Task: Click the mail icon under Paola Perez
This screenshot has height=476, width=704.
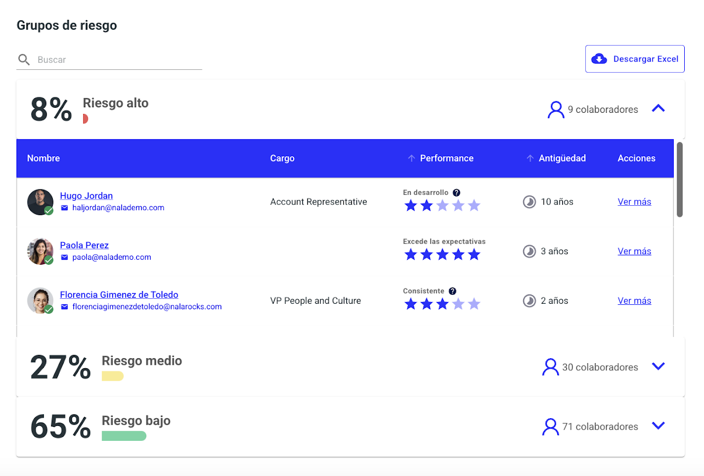Action: 64,258
